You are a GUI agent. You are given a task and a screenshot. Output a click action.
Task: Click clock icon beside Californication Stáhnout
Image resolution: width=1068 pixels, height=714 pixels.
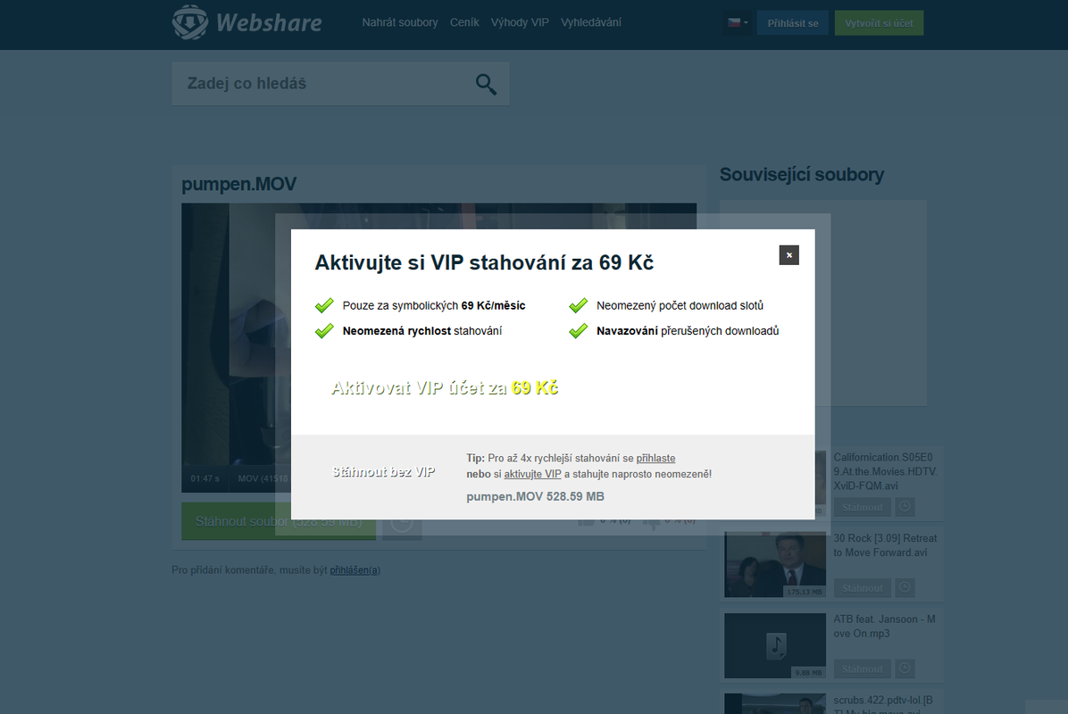pos(905,506)
